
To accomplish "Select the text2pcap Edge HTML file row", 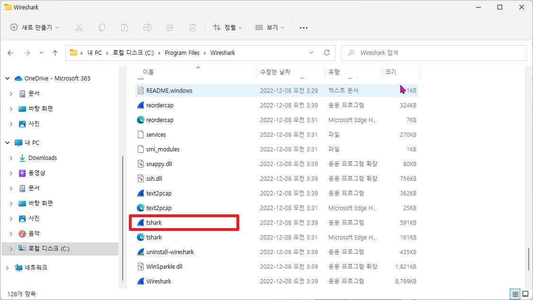I will pos(276,208).
